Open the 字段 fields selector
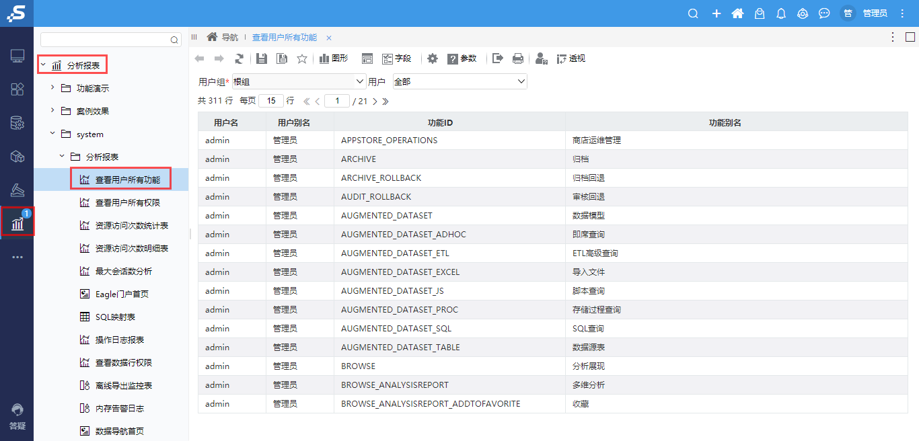The width and height of the screenshot is (919, 441). pos(397,58)
